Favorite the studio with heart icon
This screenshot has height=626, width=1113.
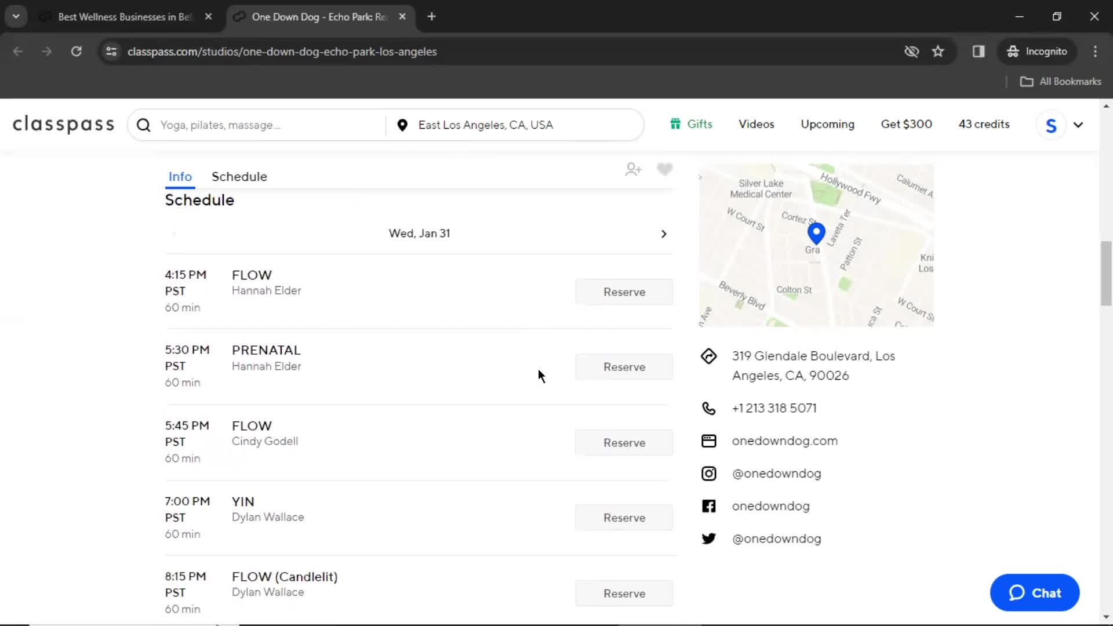pos(664,169)
